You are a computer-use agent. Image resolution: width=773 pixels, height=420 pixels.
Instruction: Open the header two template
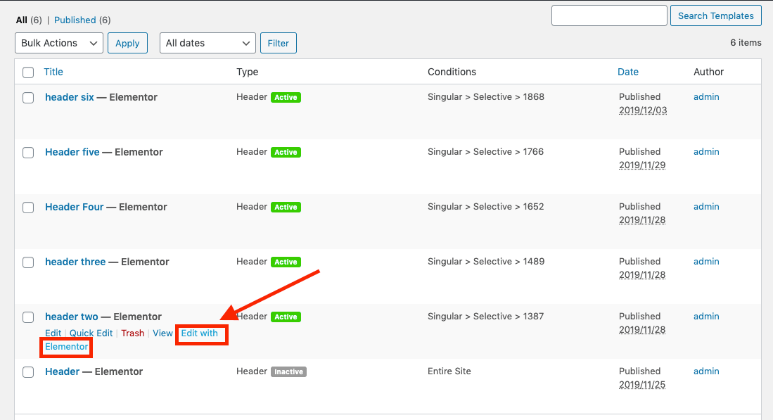71,317
